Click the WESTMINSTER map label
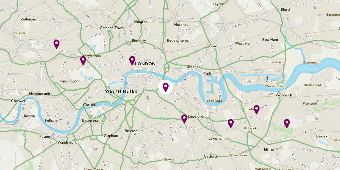The width and height of the screenshot is (340, 170). 121,91
